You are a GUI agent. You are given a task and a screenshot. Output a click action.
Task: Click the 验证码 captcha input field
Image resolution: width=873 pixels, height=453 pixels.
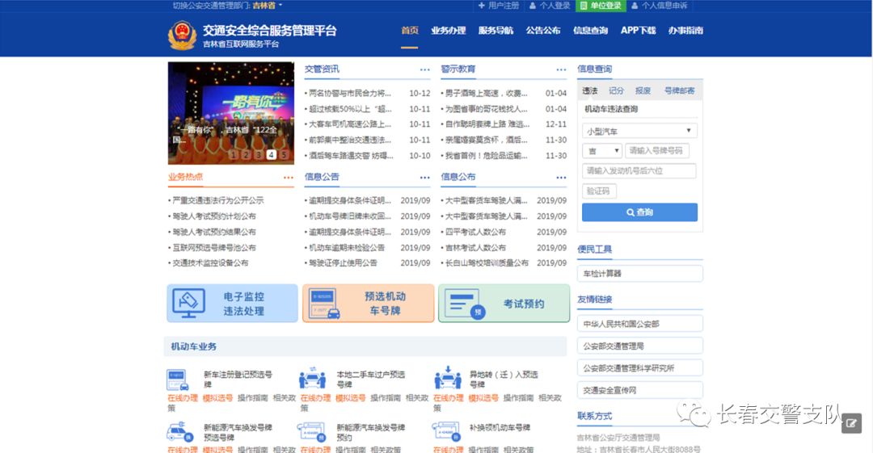coord(599,191)
